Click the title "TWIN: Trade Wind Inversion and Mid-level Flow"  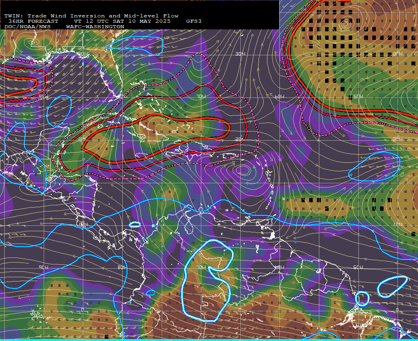91,16
